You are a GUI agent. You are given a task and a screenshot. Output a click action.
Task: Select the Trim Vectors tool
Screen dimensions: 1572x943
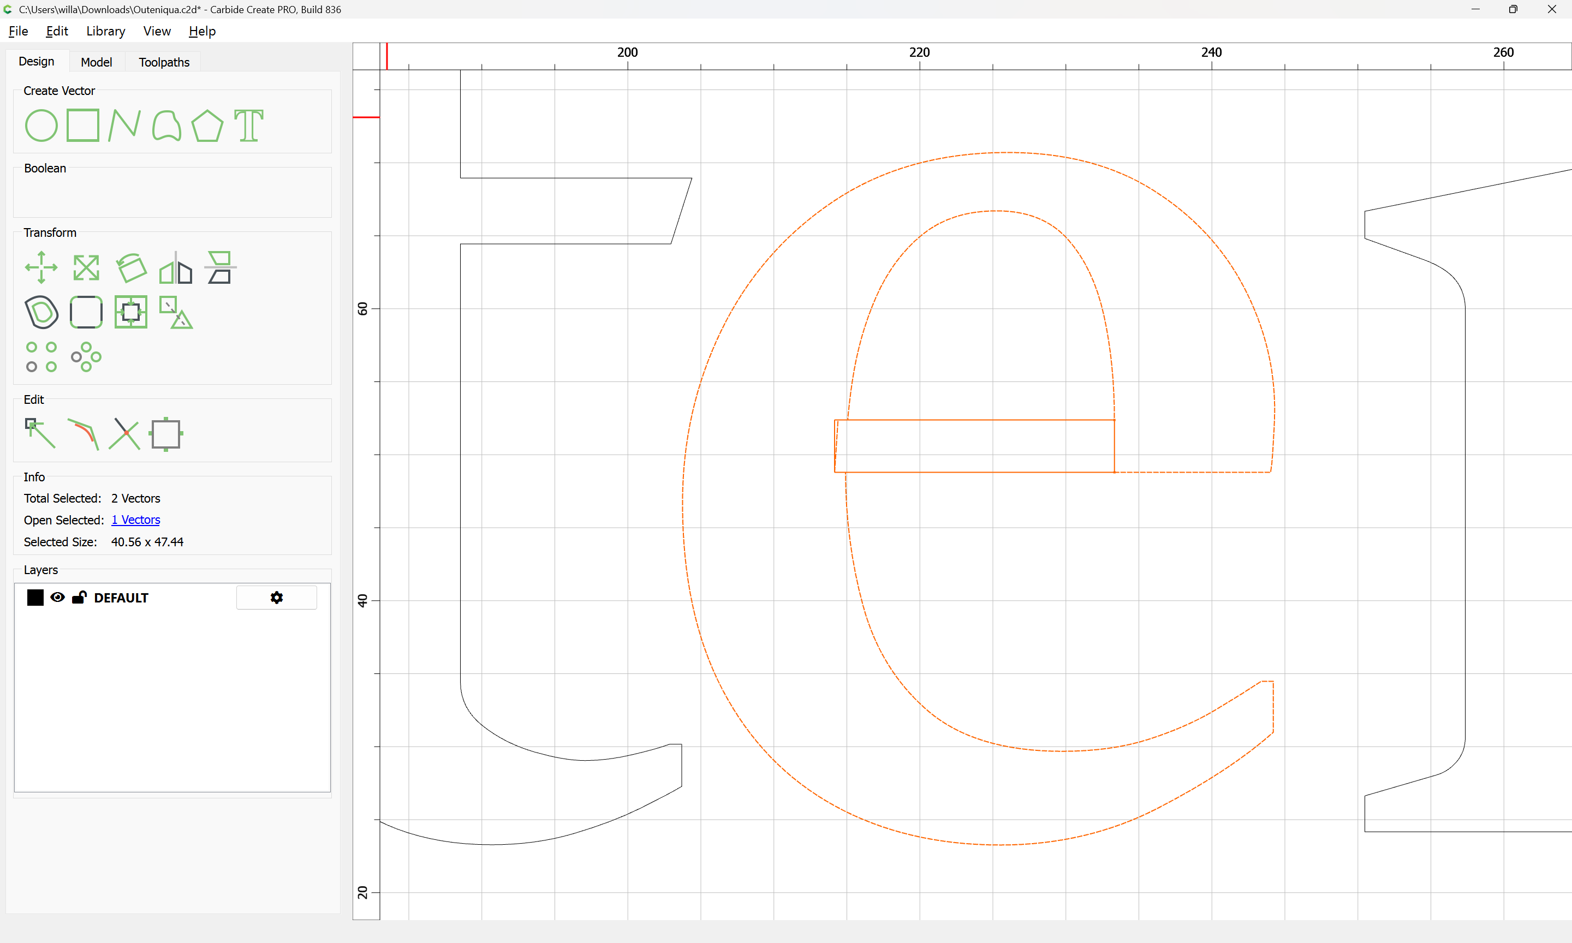click(x=124, y=434)
